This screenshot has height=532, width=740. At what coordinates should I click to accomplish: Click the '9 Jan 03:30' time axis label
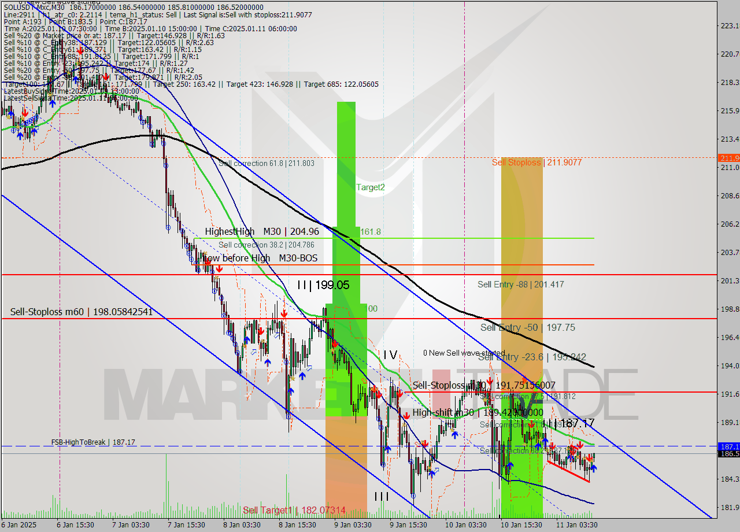tap(353, 525)
